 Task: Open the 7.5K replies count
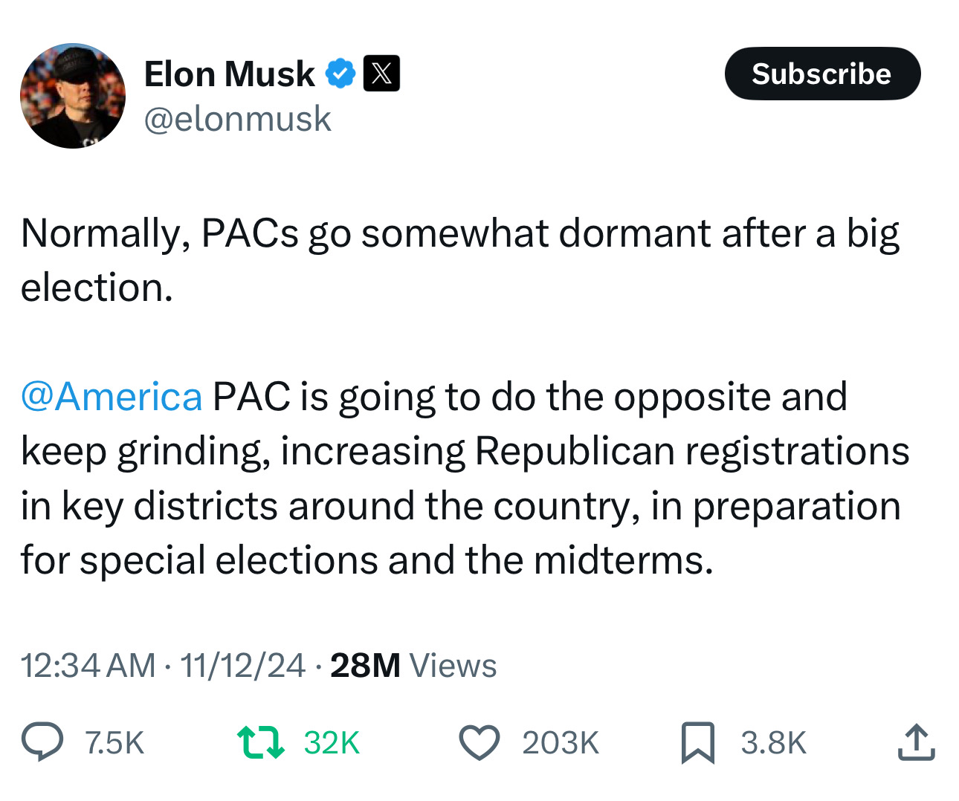pos(114,743)
